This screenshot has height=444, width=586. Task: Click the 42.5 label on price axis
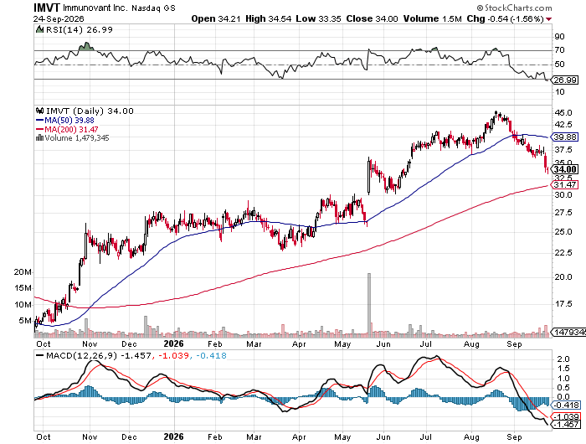[563, 124]
